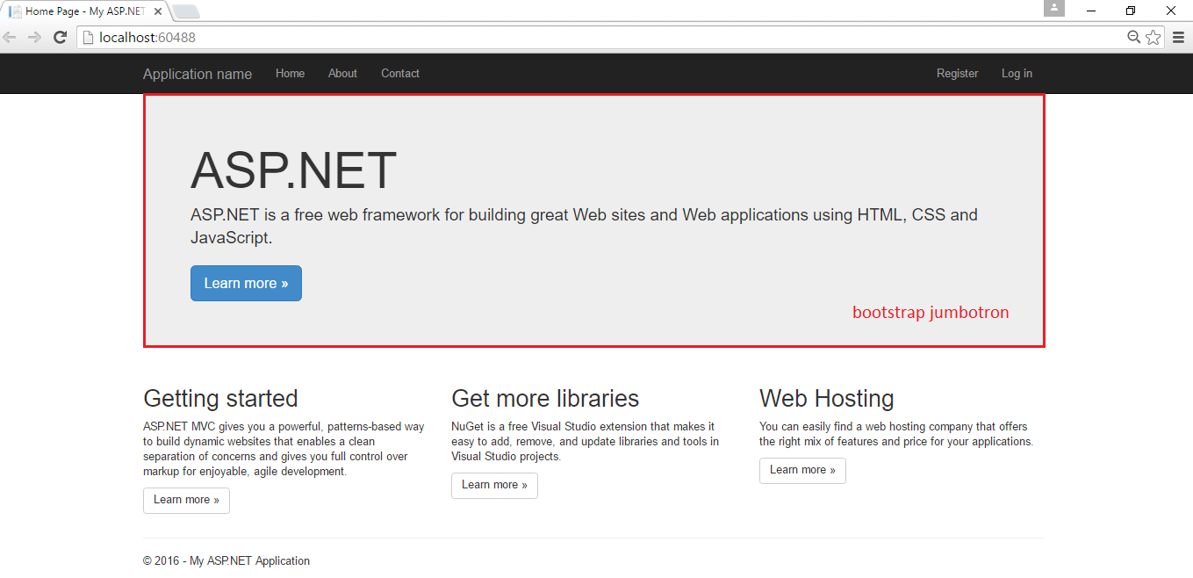1193x578 pixels.
Task: Restore down the browser window
Action: click(x=1131, y=11)
